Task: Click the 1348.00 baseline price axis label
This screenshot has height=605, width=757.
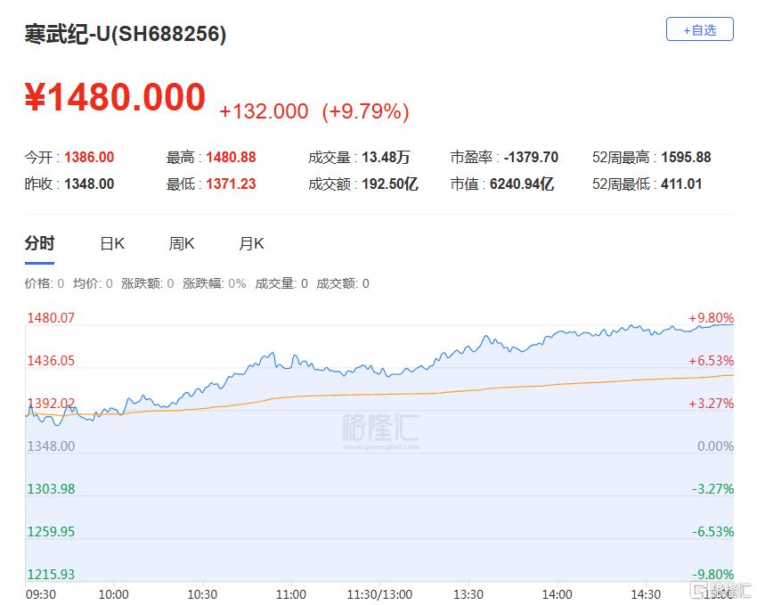Action: (52, 446)
